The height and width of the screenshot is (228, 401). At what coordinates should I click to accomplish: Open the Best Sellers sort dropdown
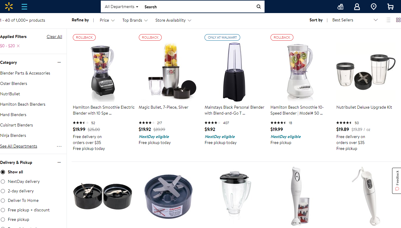pos(355,20)
